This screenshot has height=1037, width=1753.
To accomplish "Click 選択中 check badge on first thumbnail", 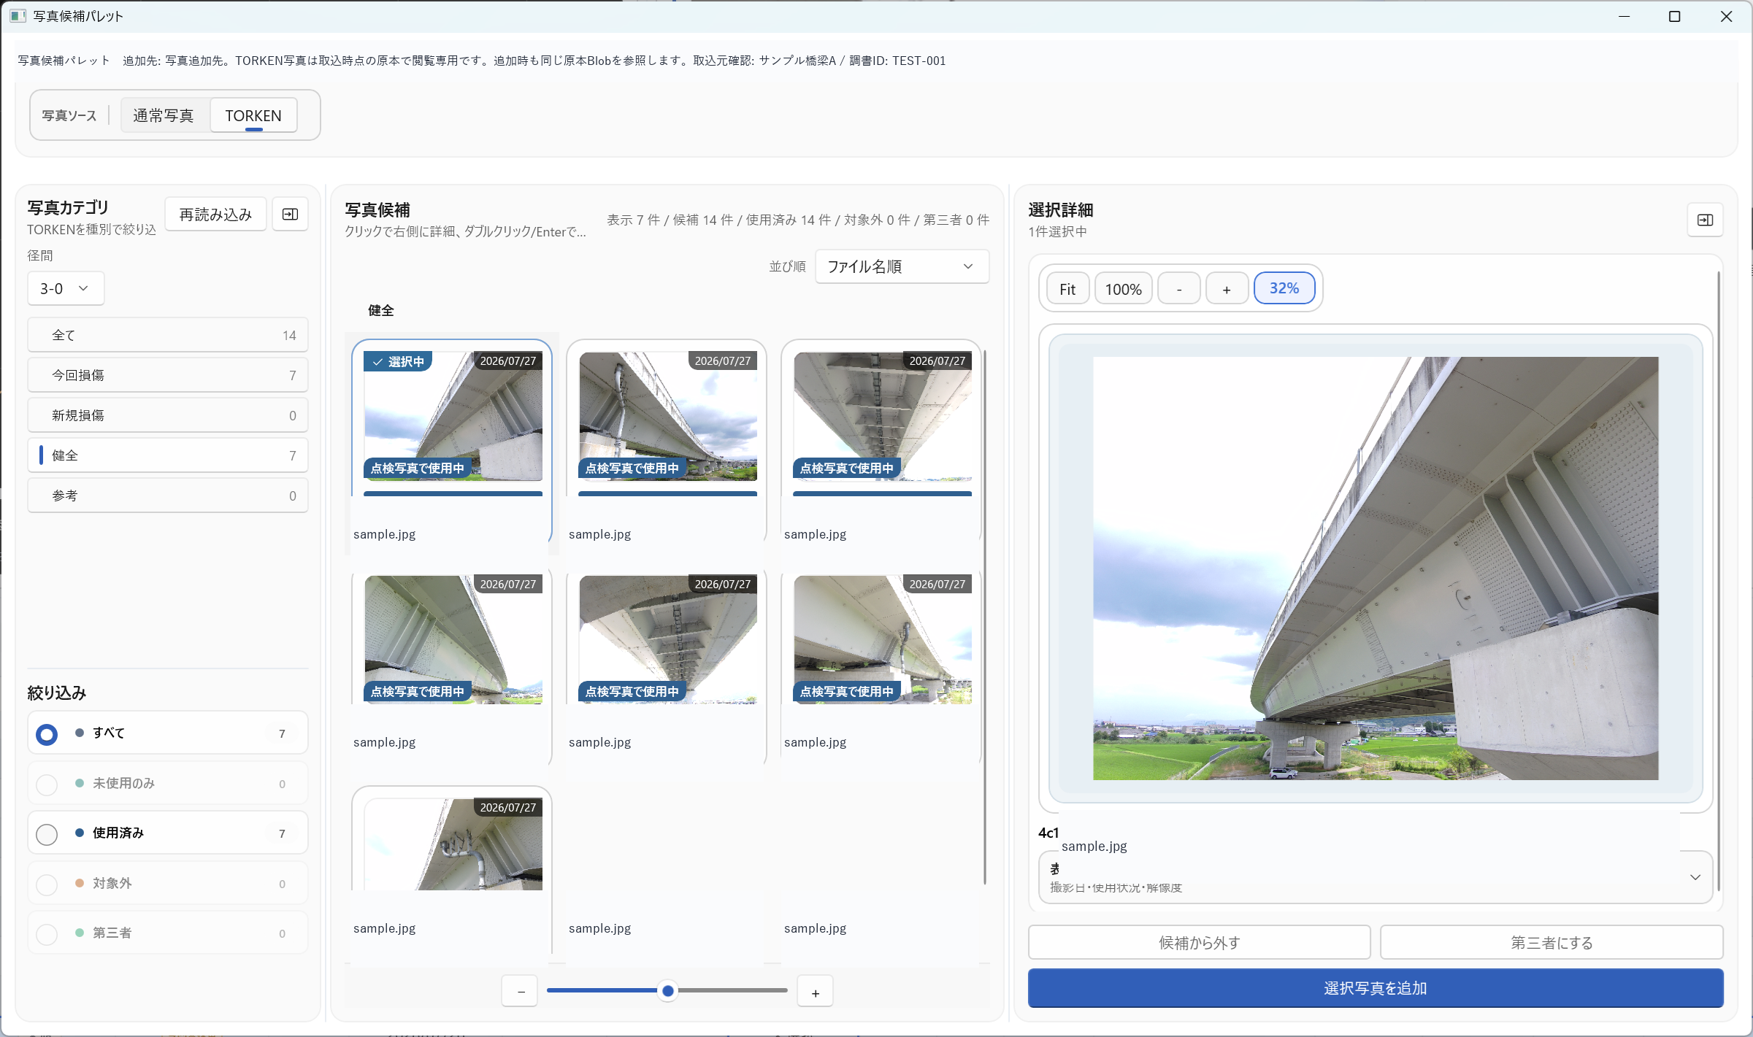I will [398, 362].
